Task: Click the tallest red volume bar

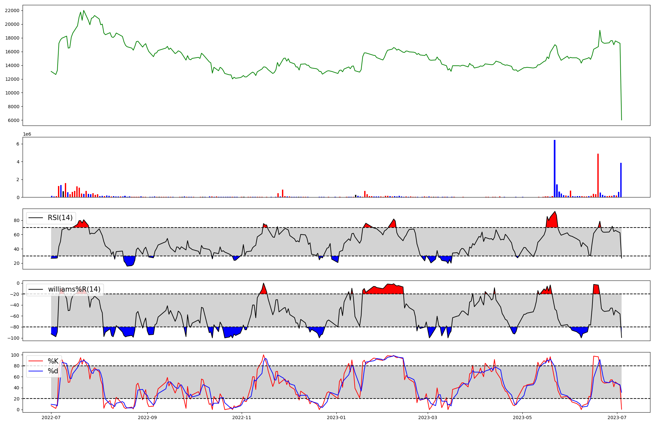Action: click(x=598, y=176)
